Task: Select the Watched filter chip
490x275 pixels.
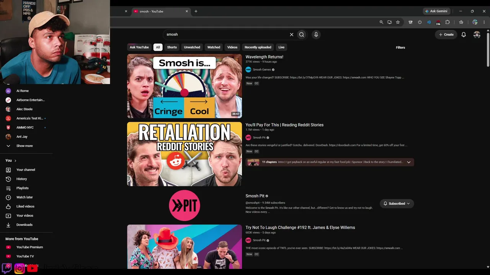Action: (x=214, y=47)
